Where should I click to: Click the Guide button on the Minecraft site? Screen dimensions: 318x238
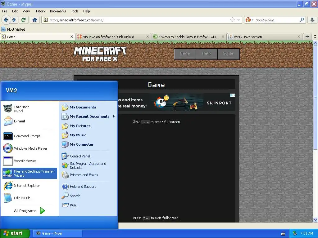point(228,54)
